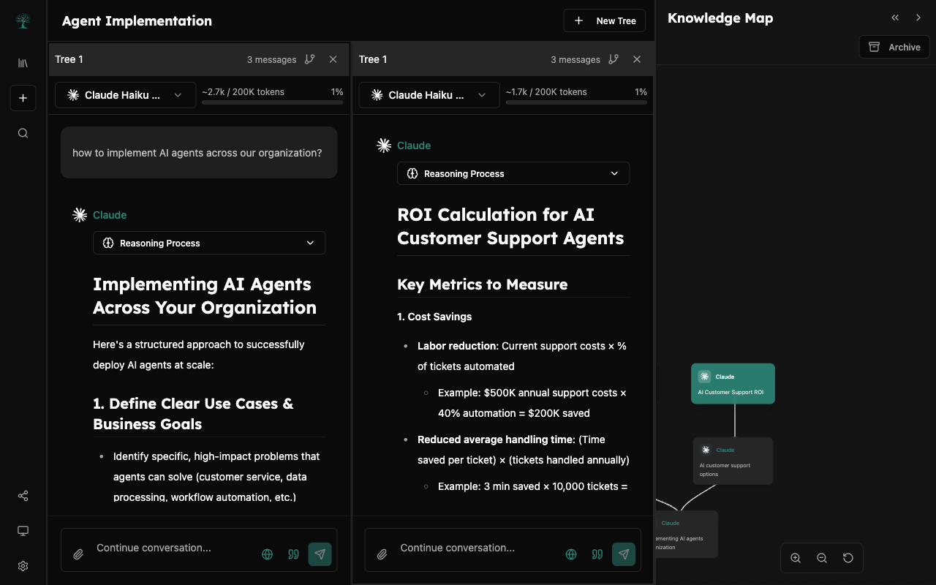The image size is (936, 585).
Task: Open Claude Haiku model dropdown in left panel
Action: [x=125, y=95]
